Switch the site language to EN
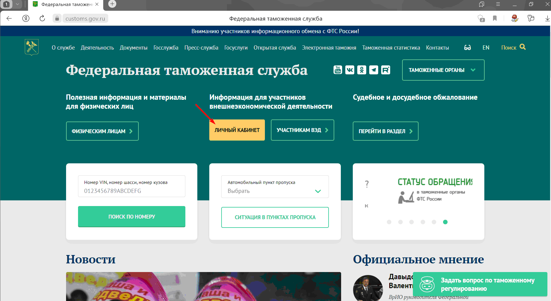The image size is (551, 301). (486, 48)
